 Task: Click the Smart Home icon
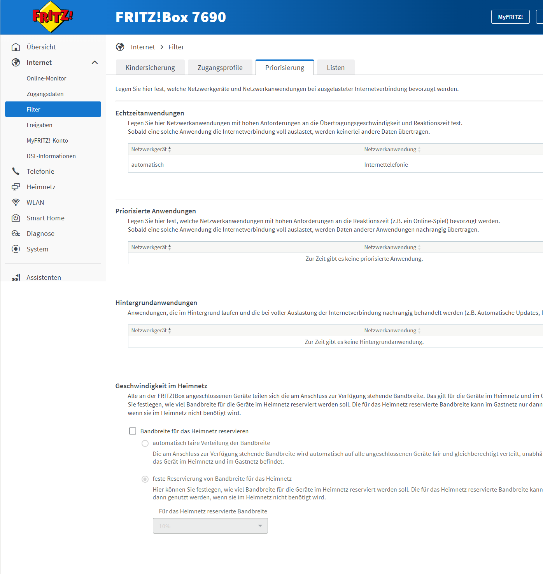(16, 218)
